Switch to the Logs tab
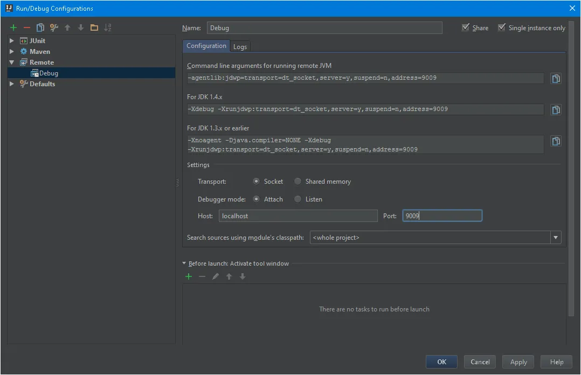Image resolution: width=581 pixels, height=375 pixels. [240, 47]
